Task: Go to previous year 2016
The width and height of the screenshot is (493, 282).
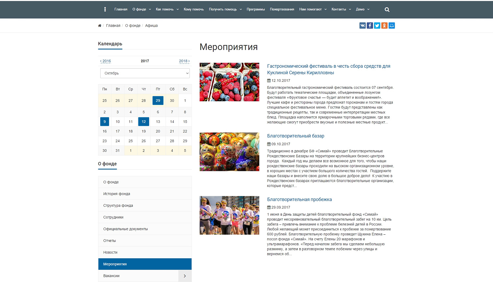Action: [106, 61]
